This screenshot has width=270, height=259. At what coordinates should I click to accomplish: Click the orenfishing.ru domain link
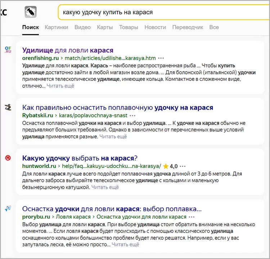coord(40,58)
